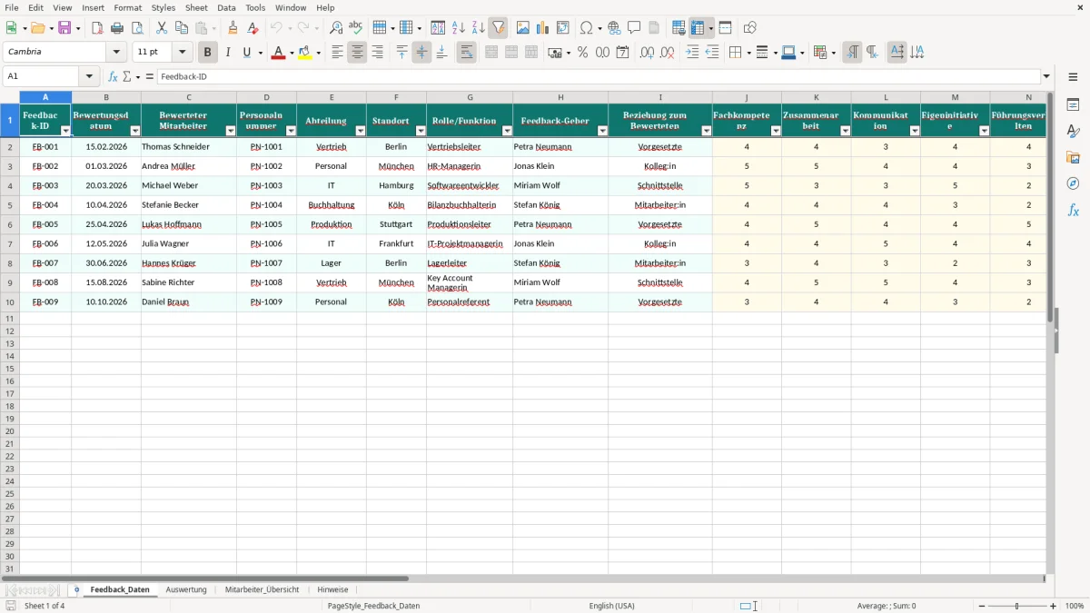The height and width of the screenshot is (613, 1090).
Task: Apply the yellow background color swatch
Action: [305, 53]
